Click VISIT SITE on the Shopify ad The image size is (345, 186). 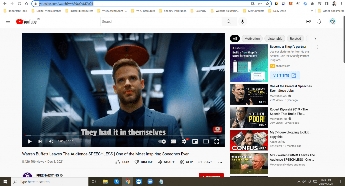[285, 76]
